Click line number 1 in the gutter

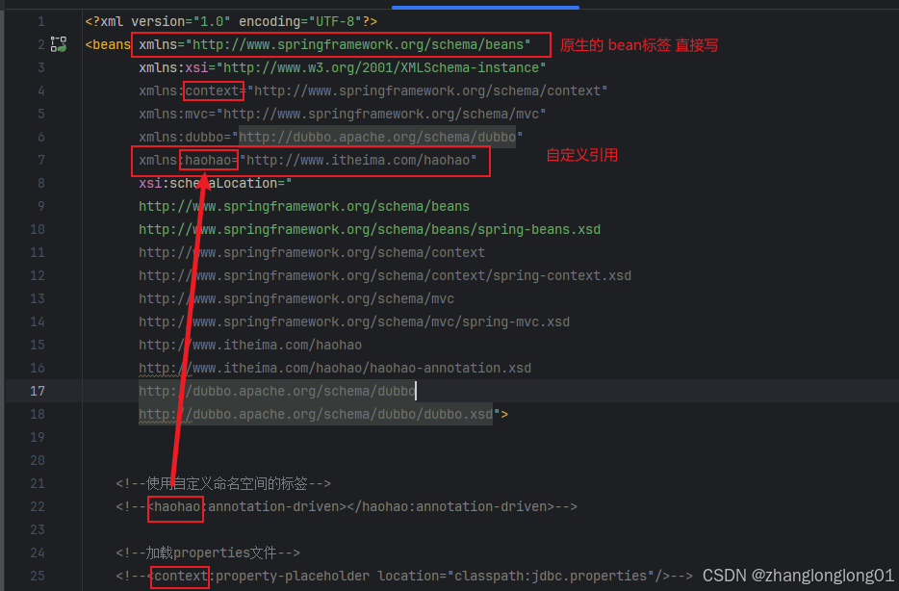[41, 22]
